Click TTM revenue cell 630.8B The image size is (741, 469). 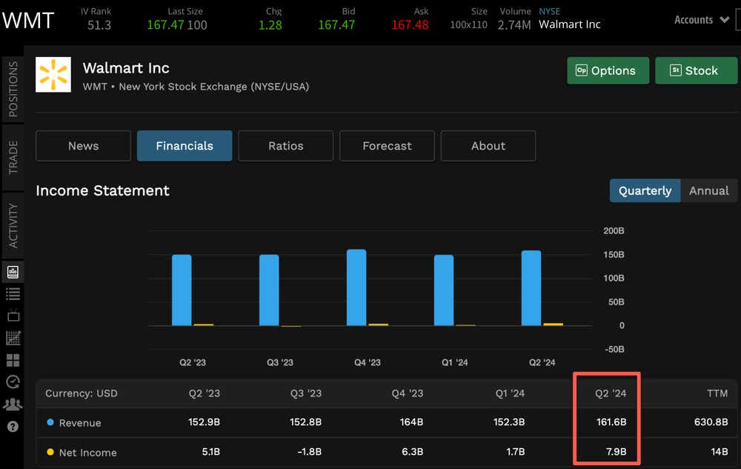pos(711,422)
